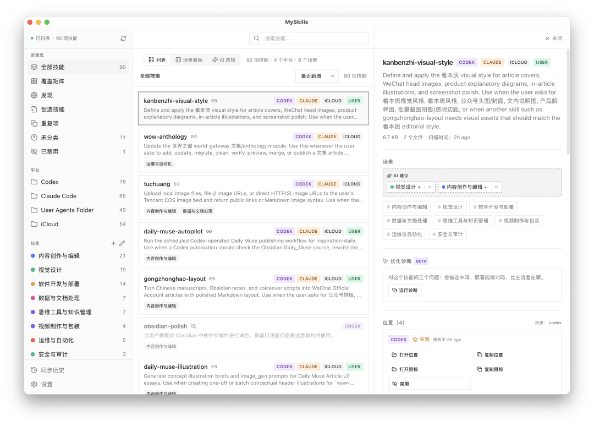Click the edit scenes pencil icon
The width and height of the screenshot is (594, 426).
(x=122, y=243)
